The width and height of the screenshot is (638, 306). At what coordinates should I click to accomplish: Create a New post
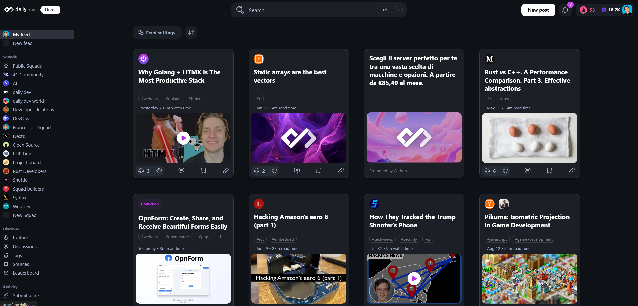[x=538, y=10]
